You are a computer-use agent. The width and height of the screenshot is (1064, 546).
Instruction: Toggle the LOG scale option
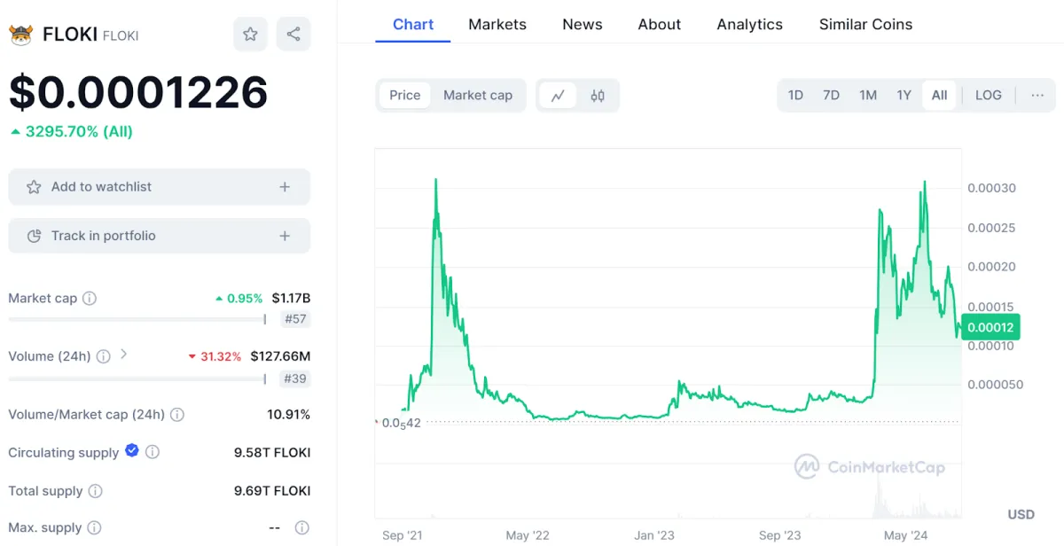[x=989, y=96]
